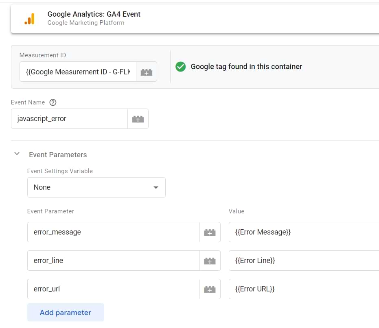Edit the error_message parameter name field

[x=113, y=232]
